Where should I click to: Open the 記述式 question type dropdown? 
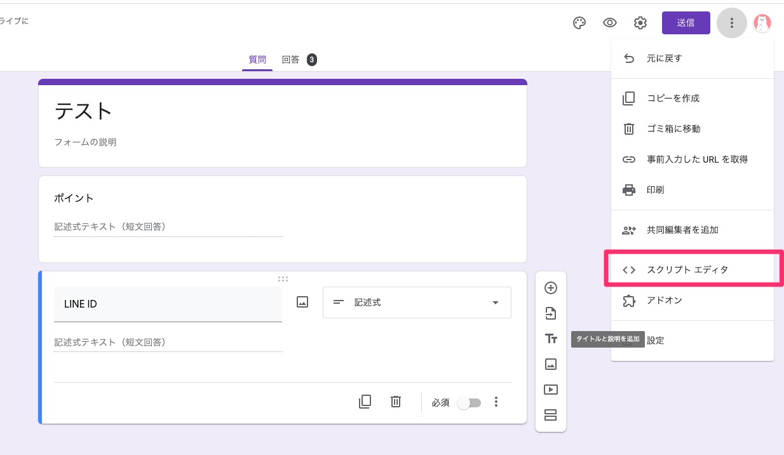pos(417,302)
